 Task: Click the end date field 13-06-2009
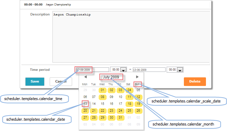[149, 70]
